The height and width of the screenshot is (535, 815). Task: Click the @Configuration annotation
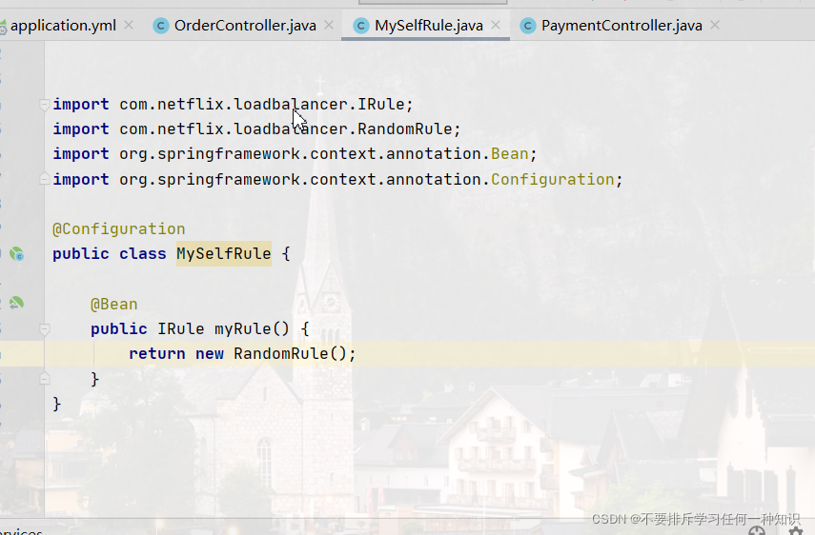[119, 228]
